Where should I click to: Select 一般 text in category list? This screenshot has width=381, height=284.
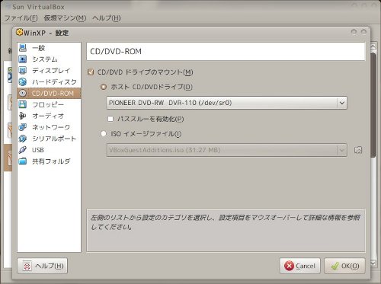[39, 48]
